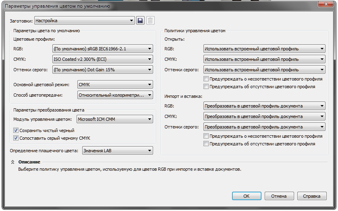Open the Открыть Оттенки серого policy dropdown
This screenshot has height=211, width=338.
click(x=264, y=70)
